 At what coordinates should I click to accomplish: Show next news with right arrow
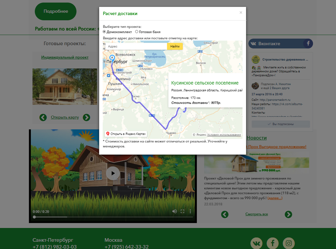click(x=289, y=214)
